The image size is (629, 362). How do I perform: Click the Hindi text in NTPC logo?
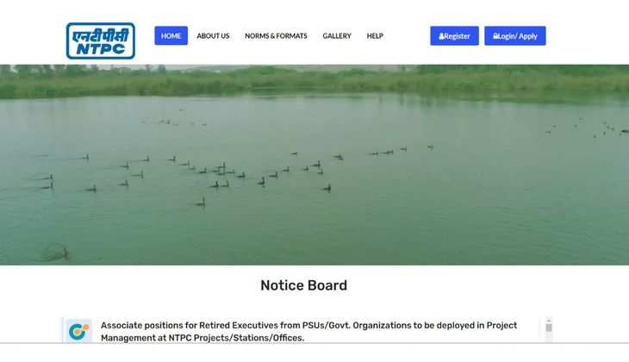point(101,35)
